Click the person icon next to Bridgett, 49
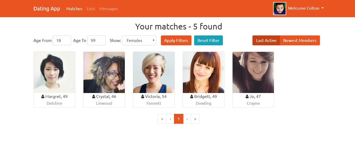The height and width of the screenshot is (161, 355). click(x=192, y=96)
